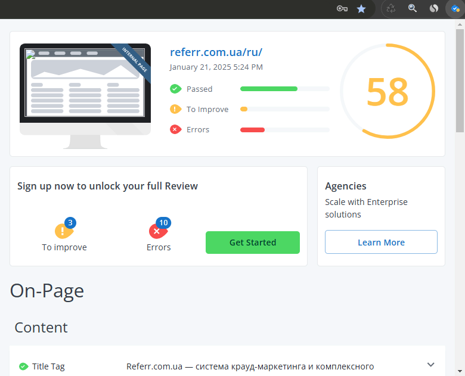This screenshot has height=376, width=465.
Task: Open the recycle arrows extension icon
Action: pos(391,8)
